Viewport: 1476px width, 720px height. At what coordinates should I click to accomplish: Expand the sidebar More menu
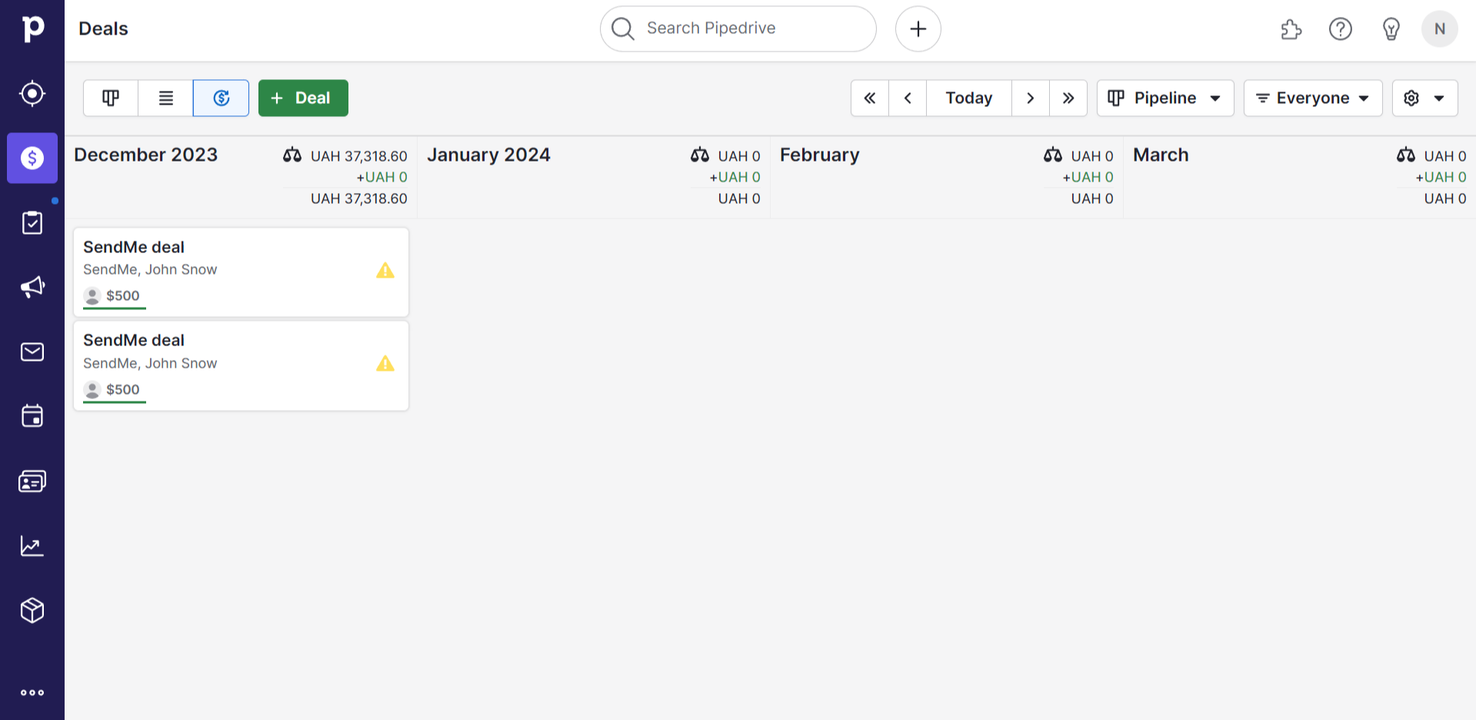click(x=32, y=692)
